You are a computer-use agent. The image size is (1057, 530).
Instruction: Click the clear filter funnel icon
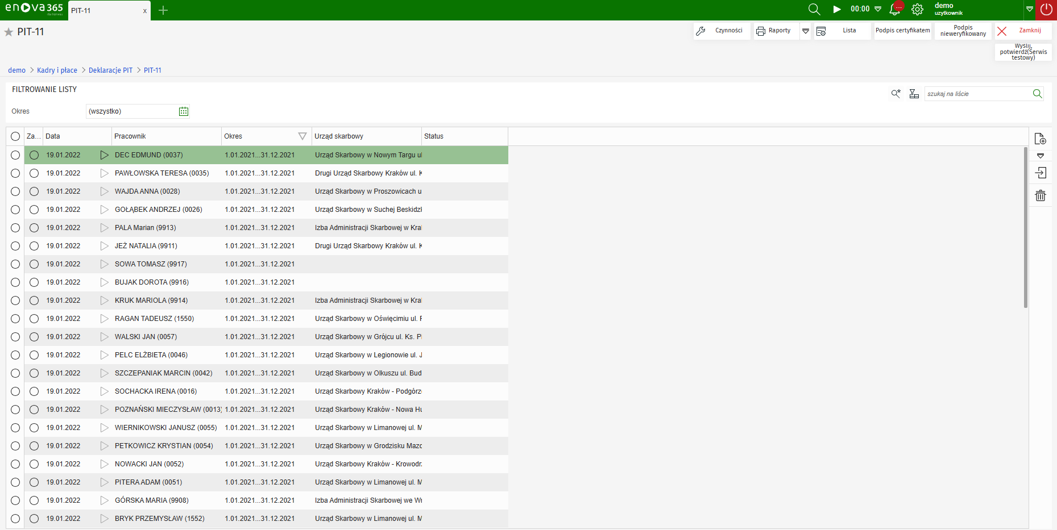[x=914, y=94]
